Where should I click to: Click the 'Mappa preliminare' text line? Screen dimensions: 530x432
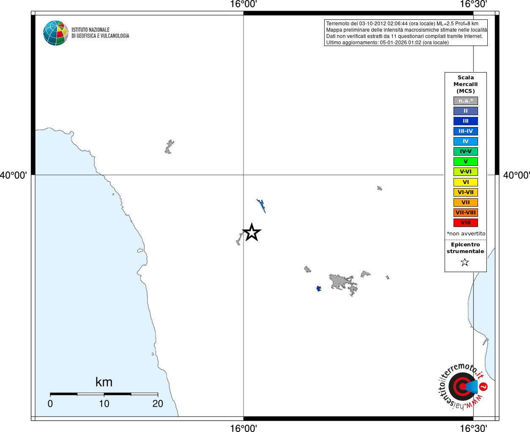[x=407, y=30]
